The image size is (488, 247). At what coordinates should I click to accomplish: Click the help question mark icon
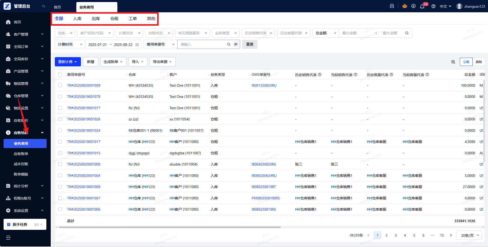tap(433, 6)
